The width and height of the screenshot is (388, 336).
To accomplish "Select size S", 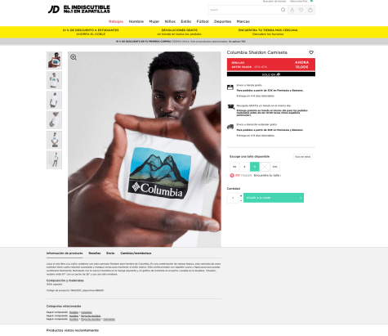I will pos(244,167).
